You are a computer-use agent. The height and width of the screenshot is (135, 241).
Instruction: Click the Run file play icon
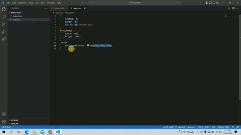click(229, 8)
